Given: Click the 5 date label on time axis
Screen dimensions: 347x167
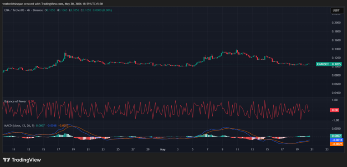Looking at the screenshot, I should coord(192,149).
